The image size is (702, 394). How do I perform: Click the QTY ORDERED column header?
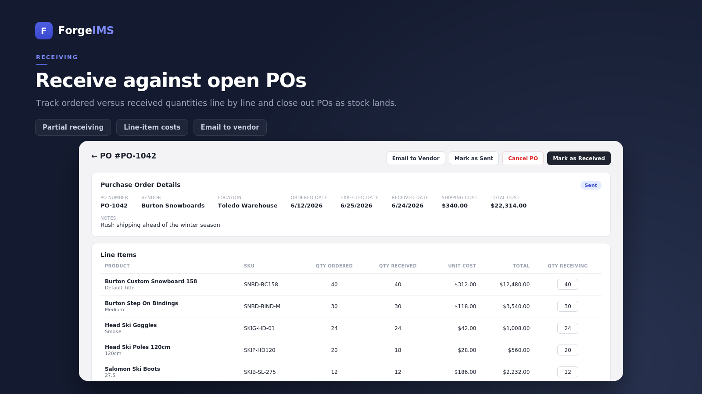334,266
